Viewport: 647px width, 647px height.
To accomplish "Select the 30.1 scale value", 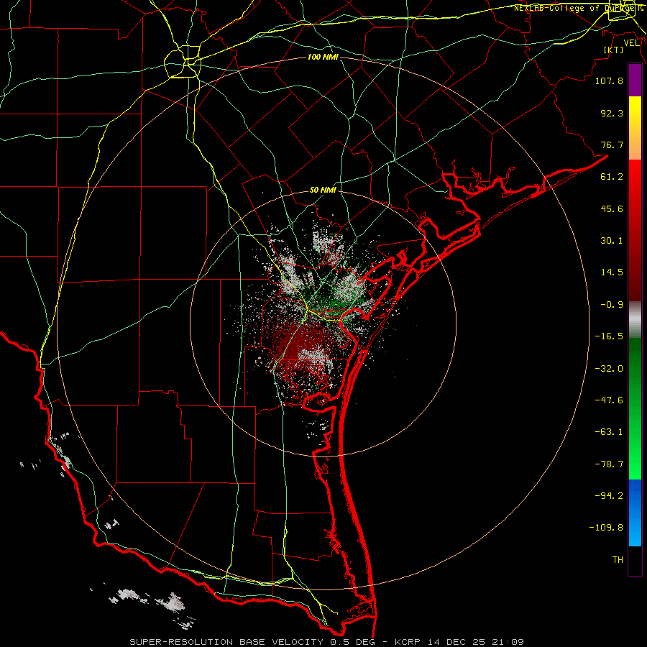I will (612, 241).
